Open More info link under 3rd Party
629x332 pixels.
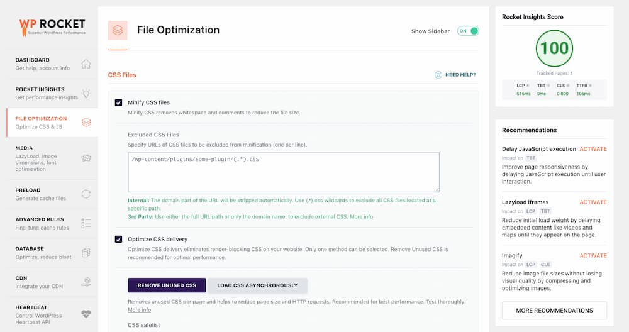click(x=361, y=216)
